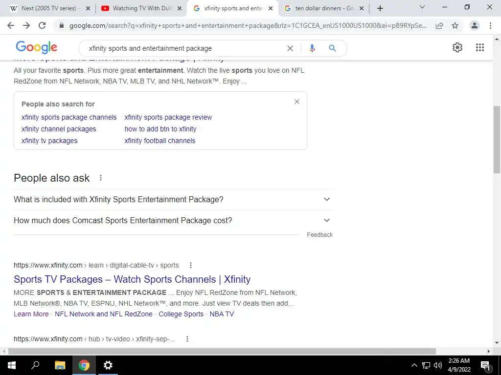View site info via lock icon
The width and height of the screenshot is (501, 375).
(62, 25)
